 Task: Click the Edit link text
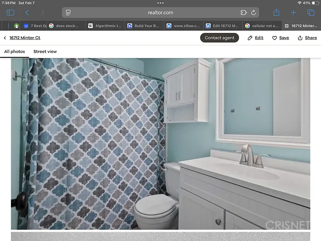pos(259,38)
